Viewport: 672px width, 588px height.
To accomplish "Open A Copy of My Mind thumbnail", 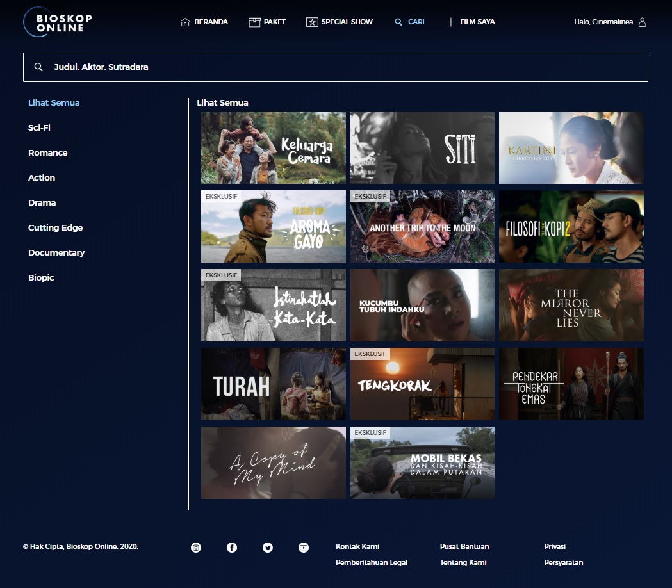I will [x=274, y=463].
